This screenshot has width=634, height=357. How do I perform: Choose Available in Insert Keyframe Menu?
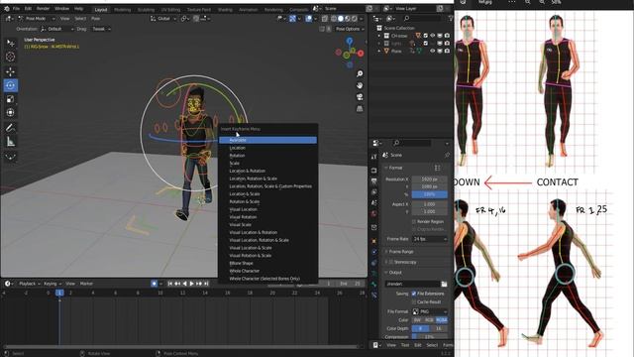point(267,140)
